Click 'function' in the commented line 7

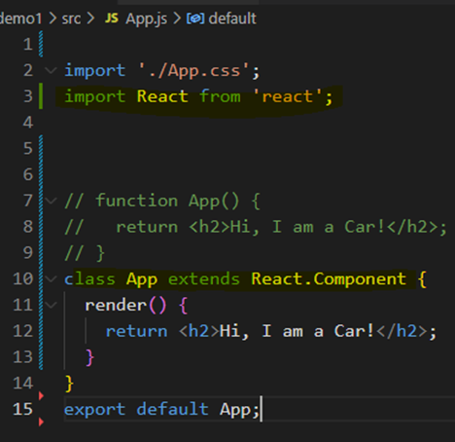pos(137,201)
